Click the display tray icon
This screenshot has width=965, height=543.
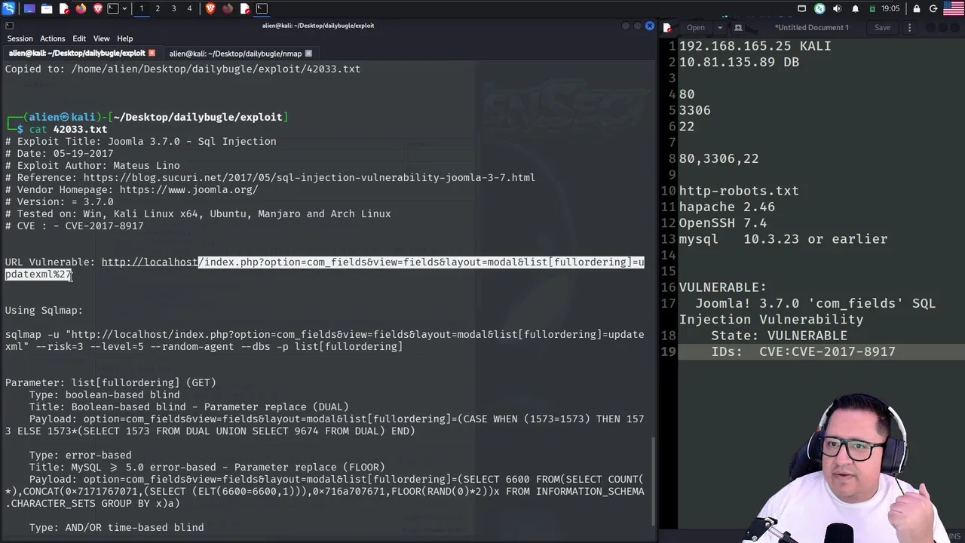click(802, 8)
